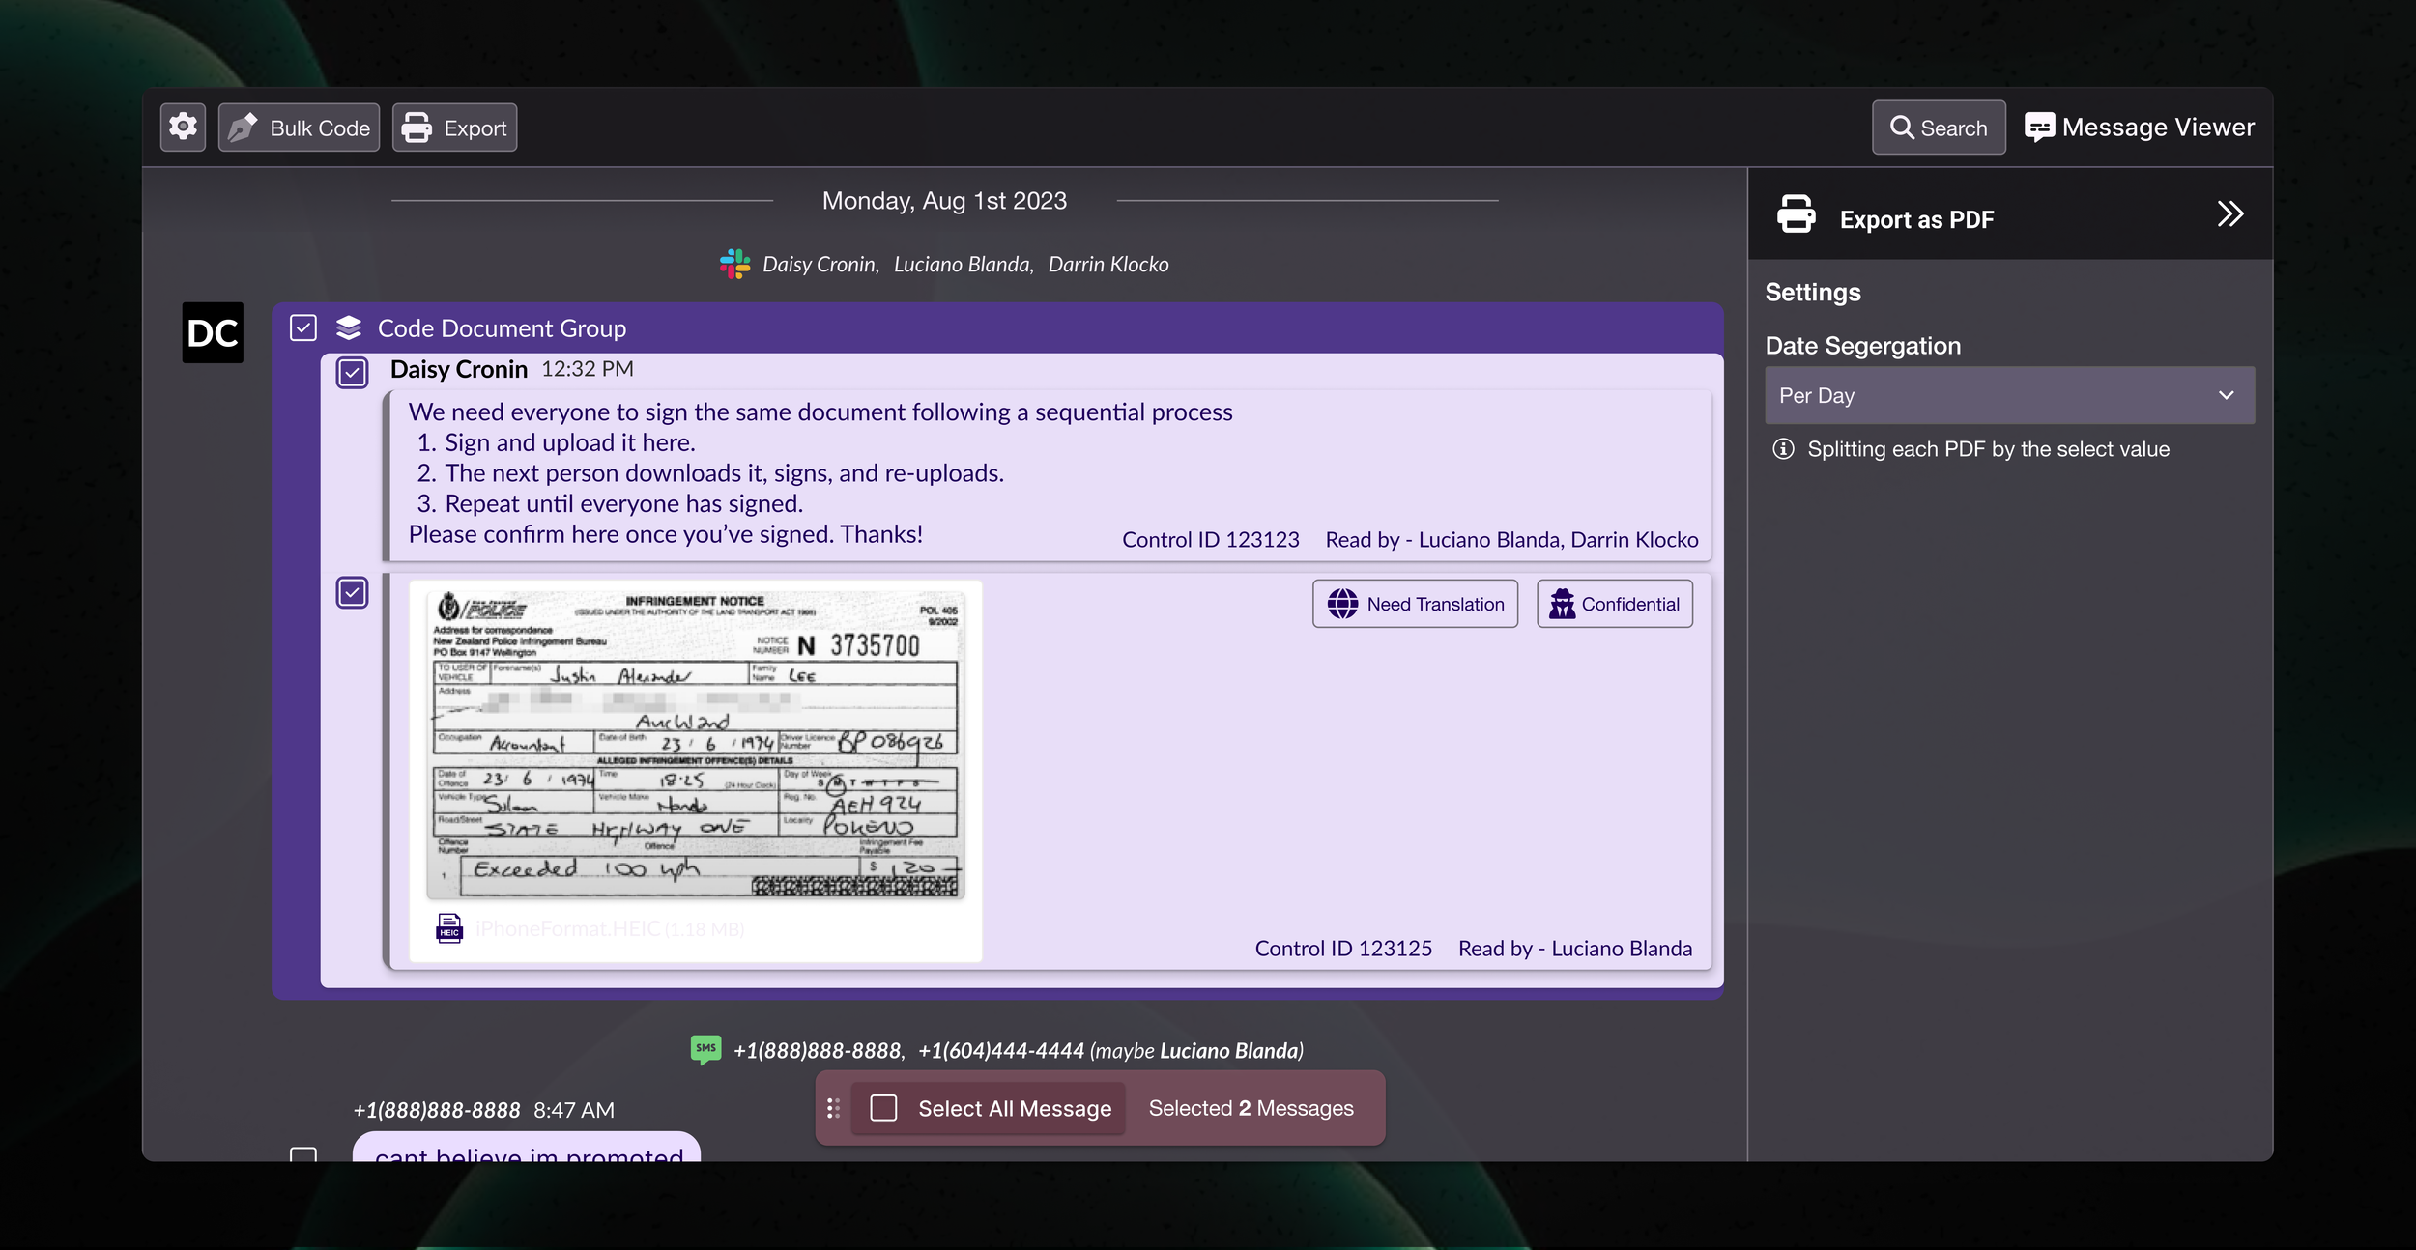Click "Please confirm here once you've signed" line
The image size is (2416, 1250).
point(666,534)
